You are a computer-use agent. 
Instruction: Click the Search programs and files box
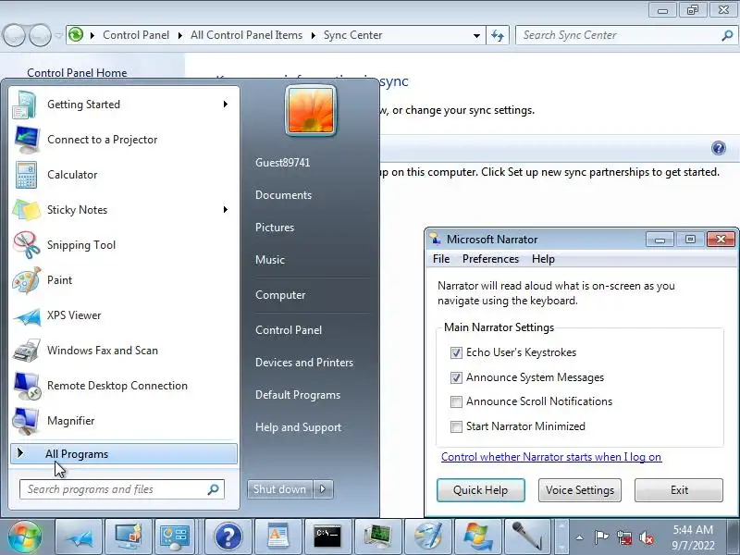(122, 489)
